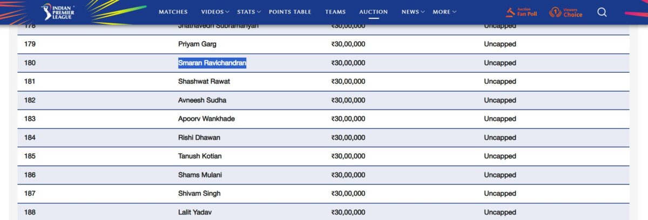The width and height of the screenshot is (648, 220).
Task: Navigate to the Teams page
Action: coord(335,12)
